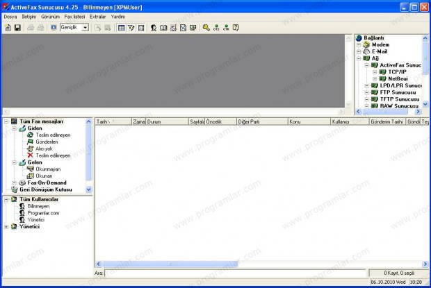
Task: Sort by Öncelik column header
Action: pos(220,121)
